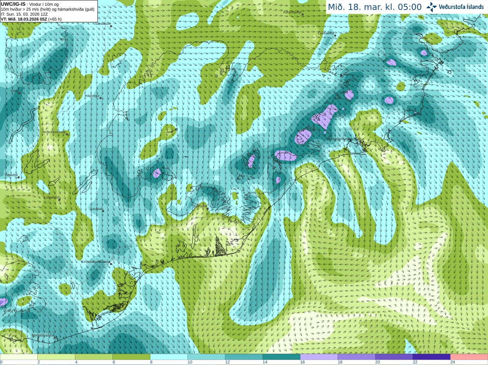Click the Kirkjubæjarklaustur station label
The height and width of the screenshot is (365, 488).
(x=96, y=262)
